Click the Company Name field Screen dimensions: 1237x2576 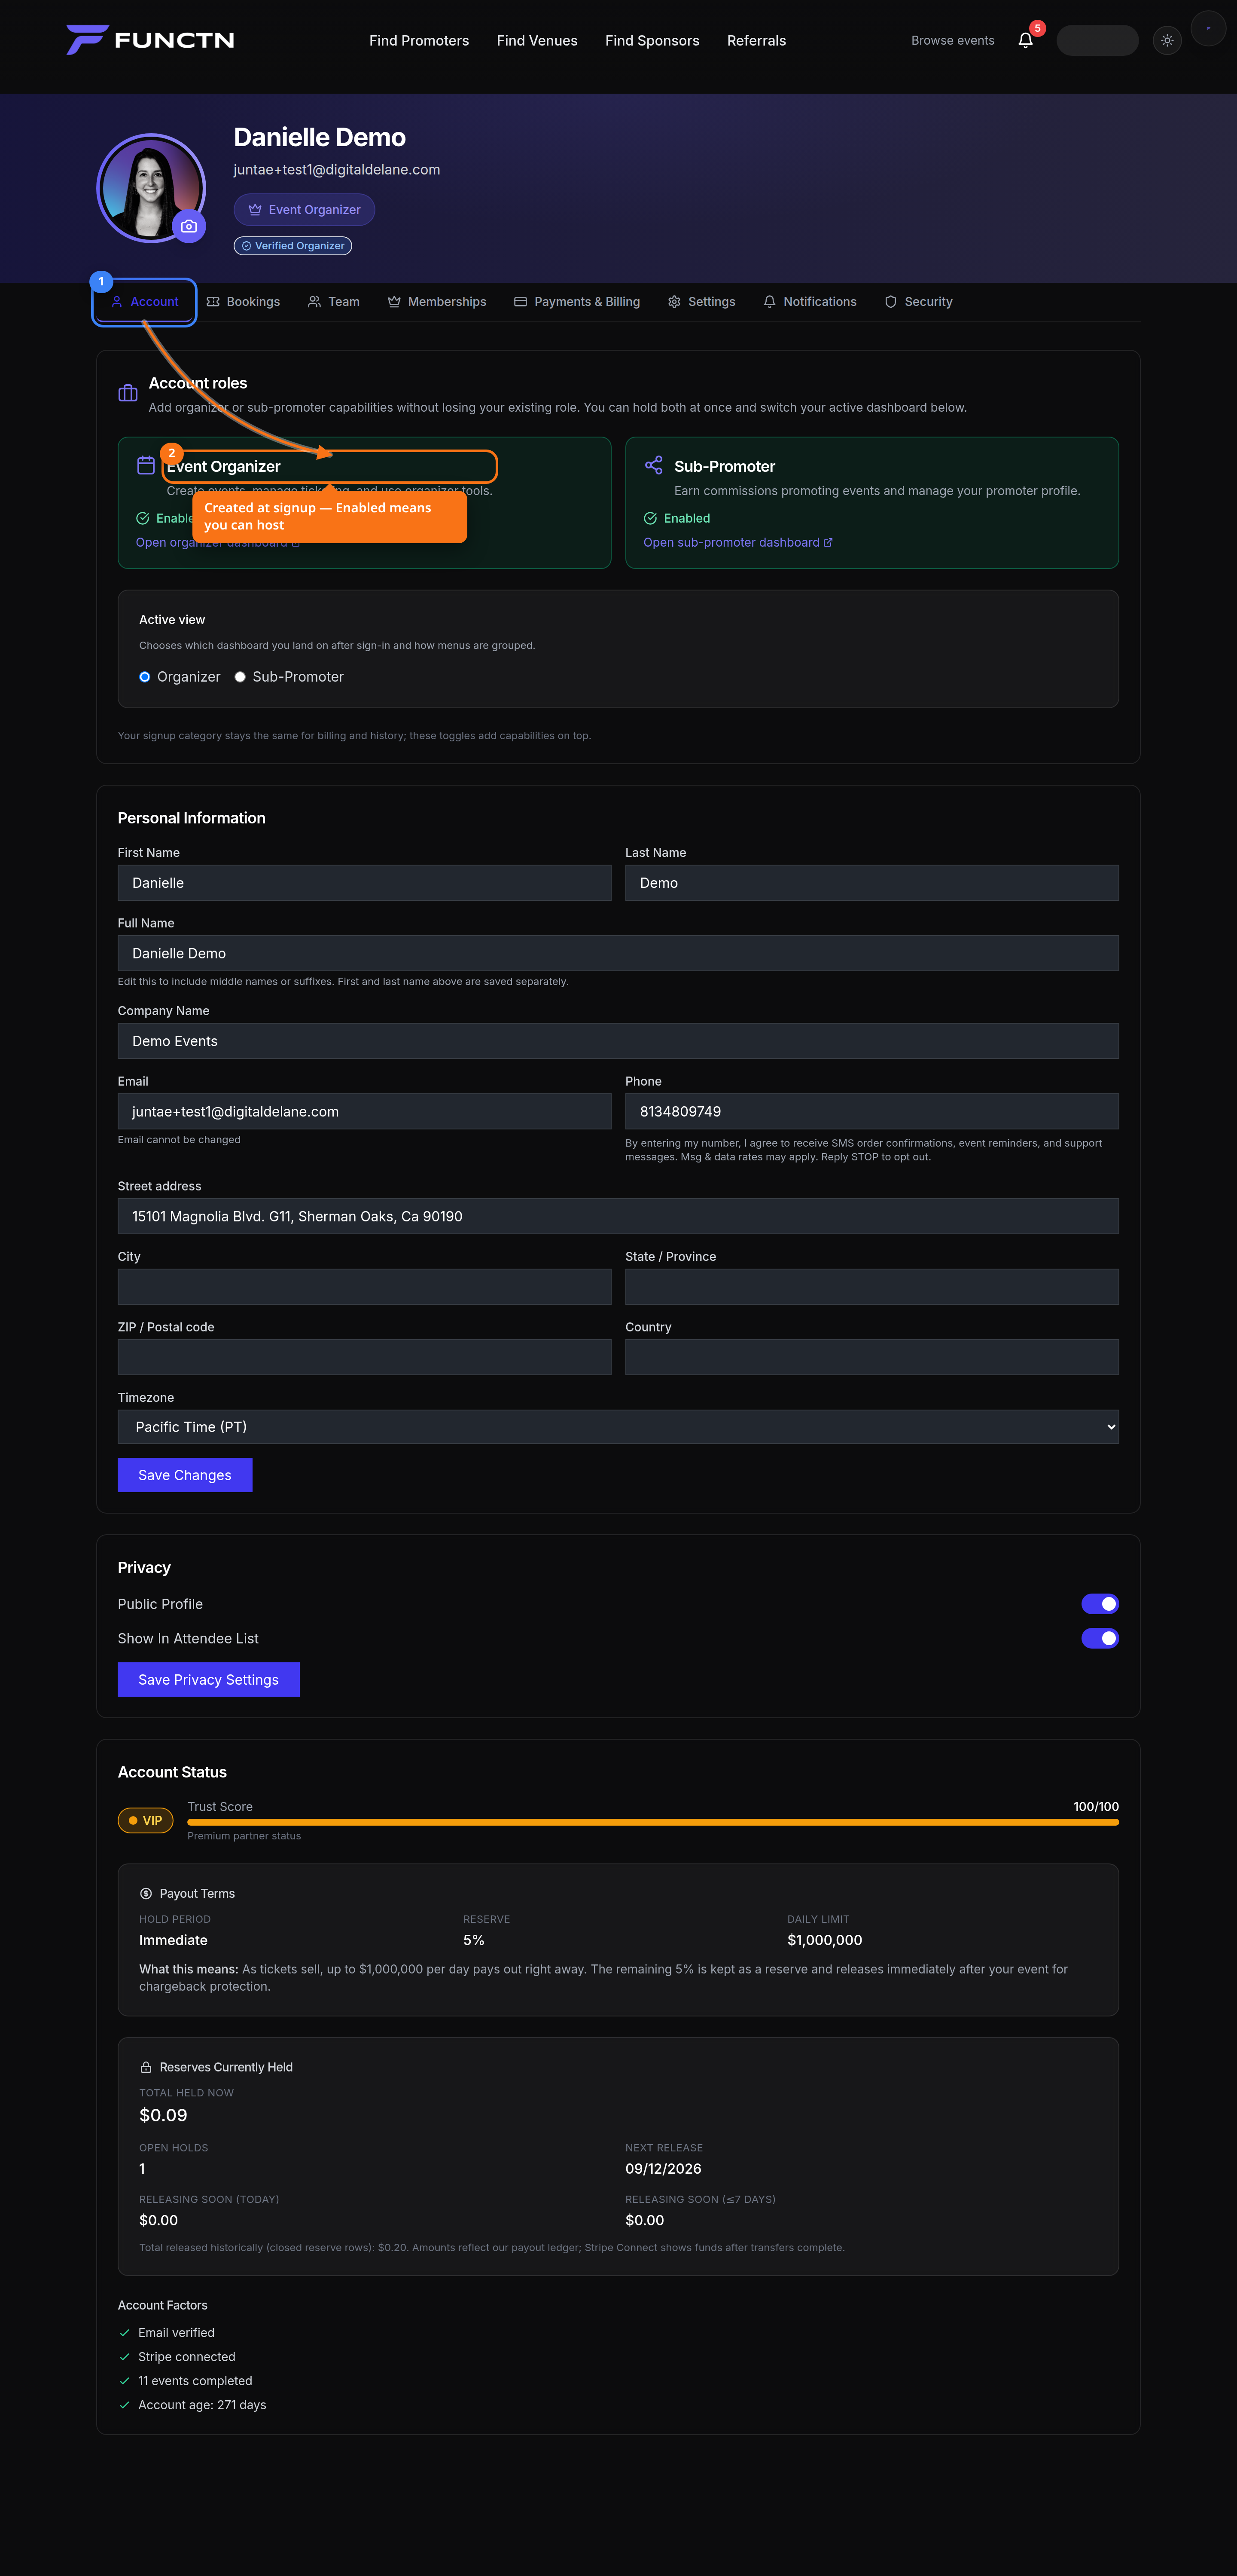point(618,1041)
